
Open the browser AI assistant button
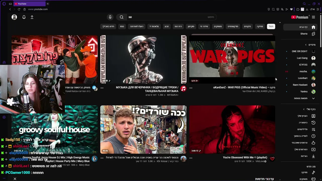point(313,9)
